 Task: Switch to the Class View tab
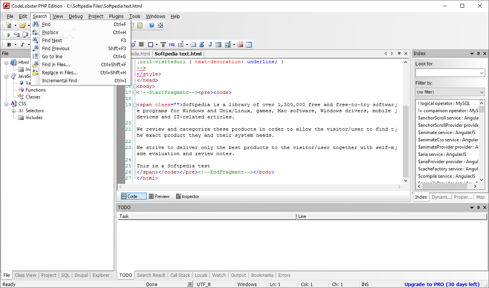[26, 275]
